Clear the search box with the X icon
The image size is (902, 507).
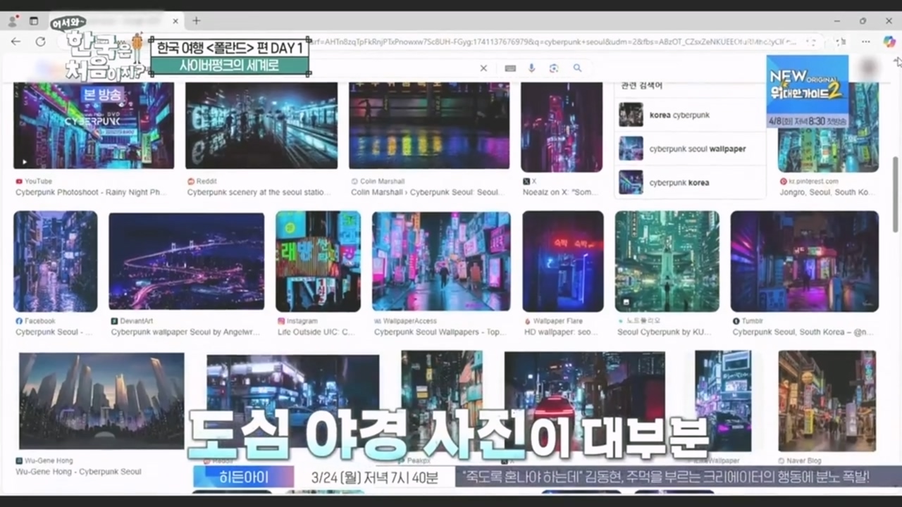click(483, 68)
